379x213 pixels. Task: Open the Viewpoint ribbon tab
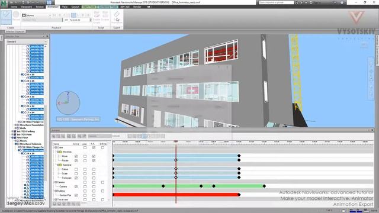tap(26, 7)
